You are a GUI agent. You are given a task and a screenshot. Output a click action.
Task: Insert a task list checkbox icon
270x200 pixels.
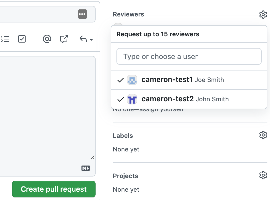[22, 39]
